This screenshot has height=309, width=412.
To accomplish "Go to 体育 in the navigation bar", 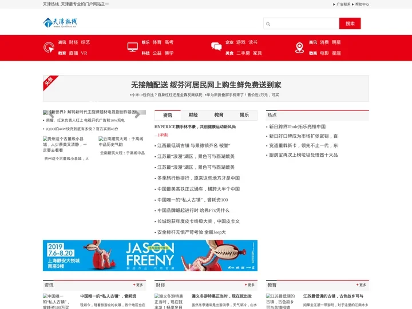I will pyautogui.click(x=157, y=42).
